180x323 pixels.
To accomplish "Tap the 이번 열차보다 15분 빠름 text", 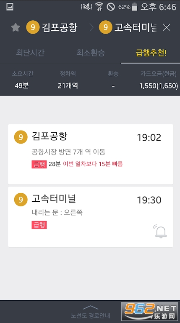I will pos(93,164).
